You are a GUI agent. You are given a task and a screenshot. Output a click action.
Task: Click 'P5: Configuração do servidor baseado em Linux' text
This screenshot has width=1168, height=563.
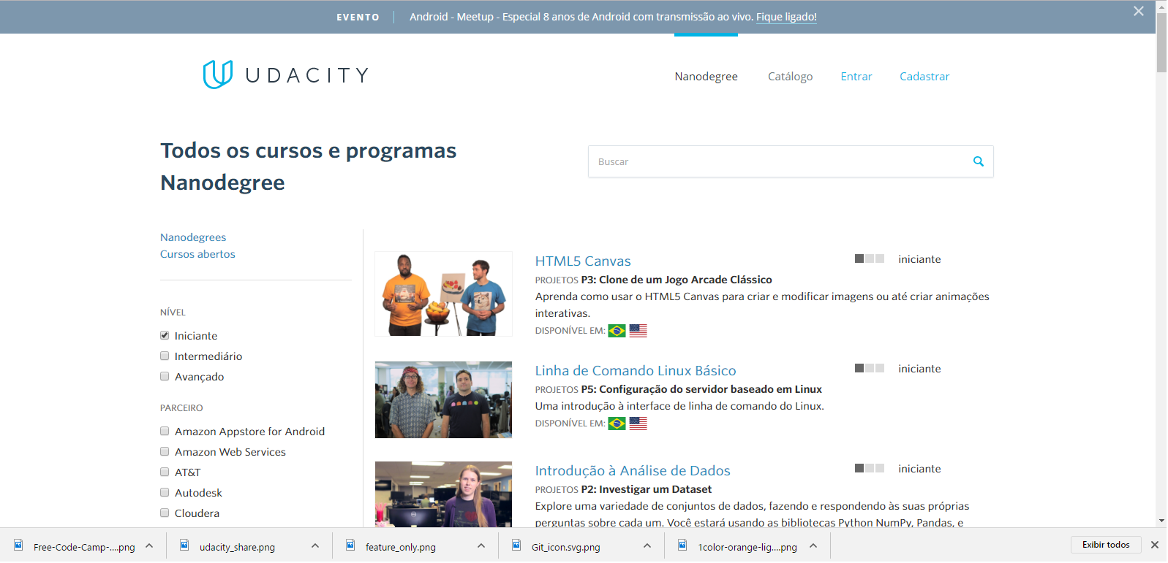pyautogui.click(x=701, y=389)
